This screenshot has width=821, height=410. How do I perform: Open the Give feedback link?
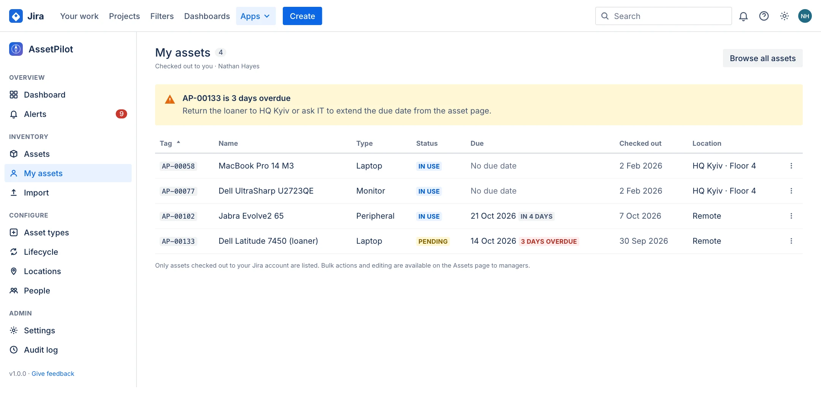(53, 374)
